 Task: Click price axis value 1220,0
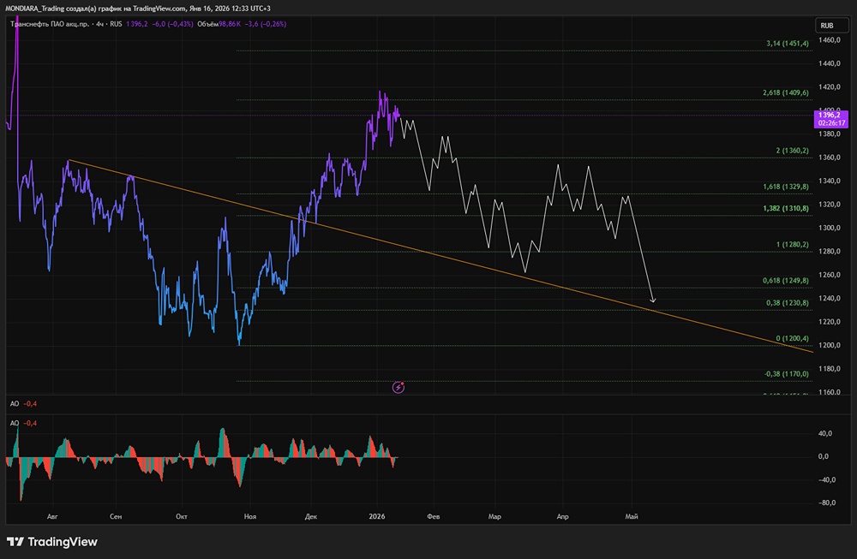pos(829,322)
